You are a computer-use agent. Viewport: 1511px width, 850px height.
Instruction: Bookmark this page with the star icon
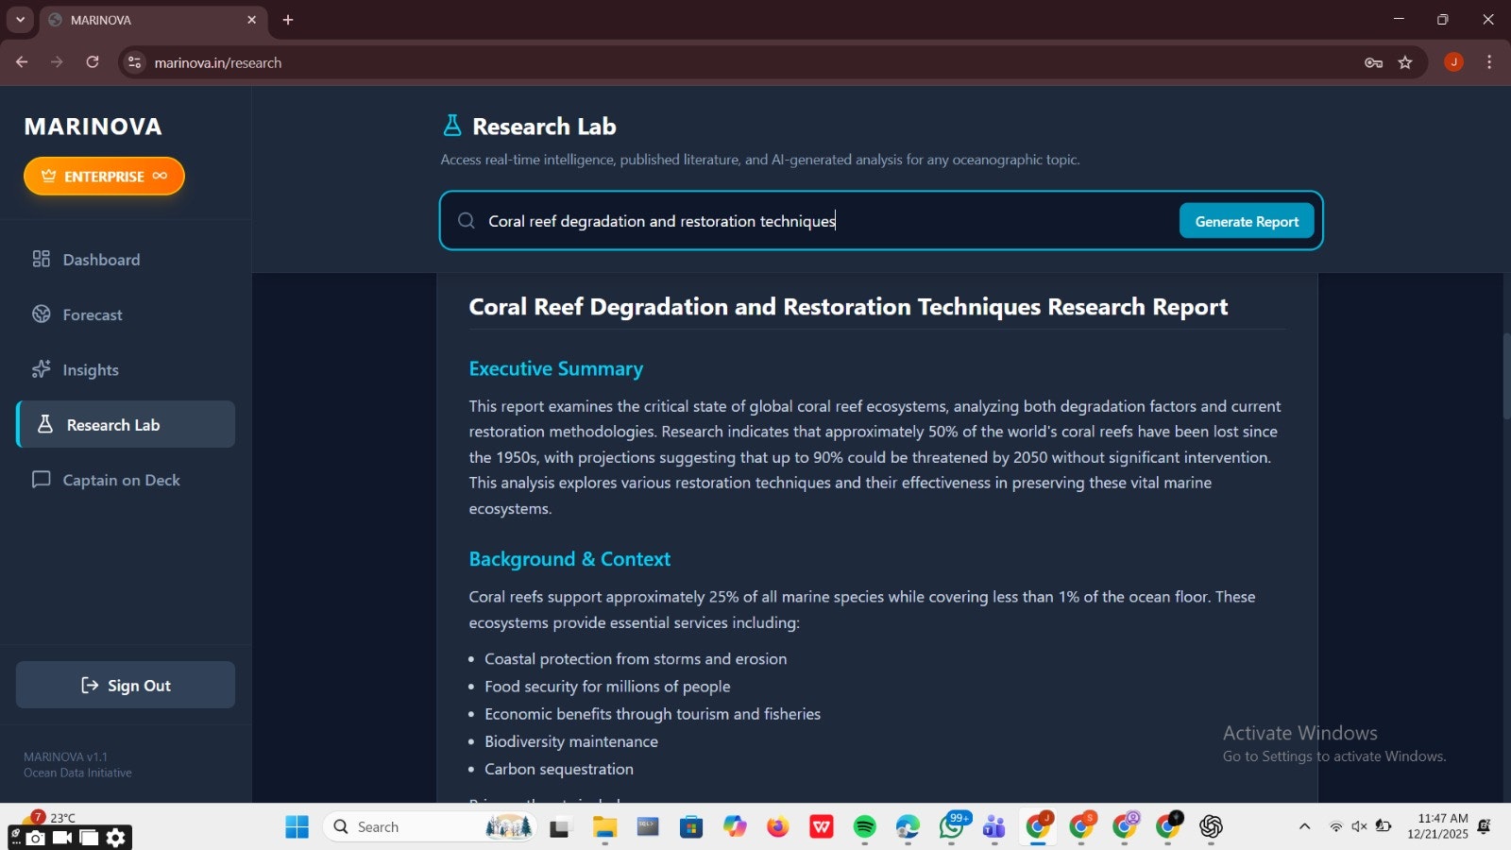click(1406, 62)
